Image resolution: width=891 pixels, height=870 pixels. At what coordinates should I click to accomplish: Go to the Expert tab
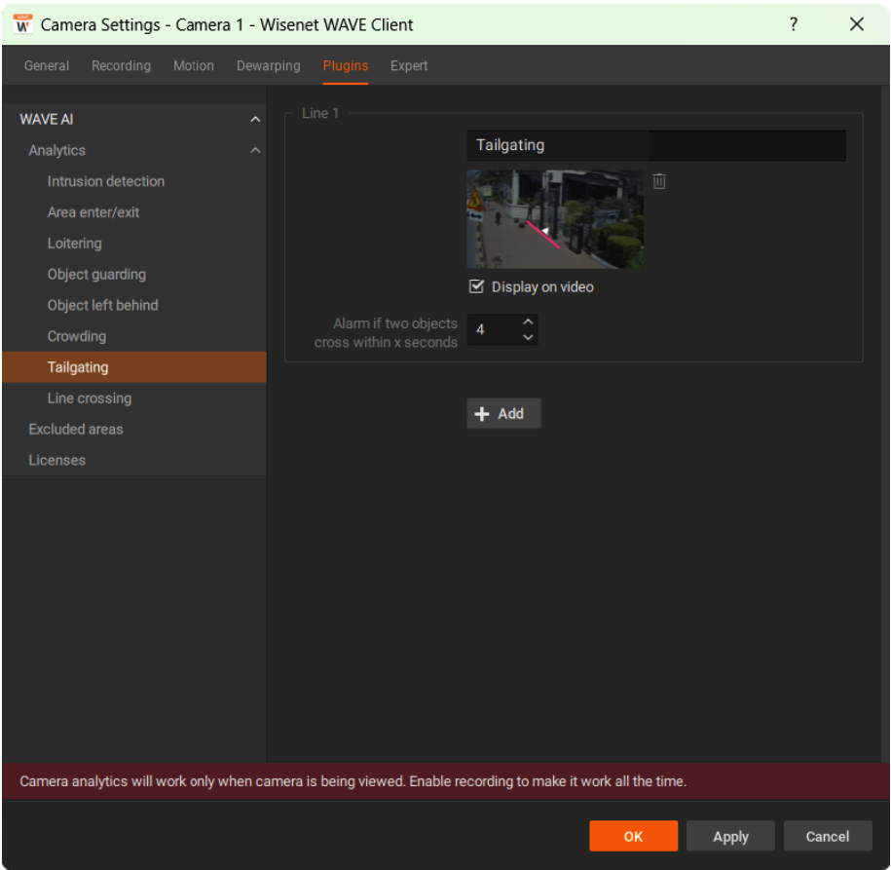409,66
